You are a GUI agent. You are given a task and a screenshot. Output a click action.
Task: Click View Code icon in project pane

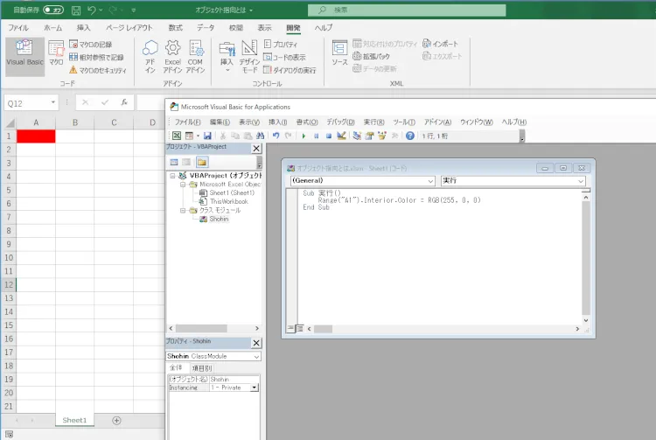click(x=174, y=163)
